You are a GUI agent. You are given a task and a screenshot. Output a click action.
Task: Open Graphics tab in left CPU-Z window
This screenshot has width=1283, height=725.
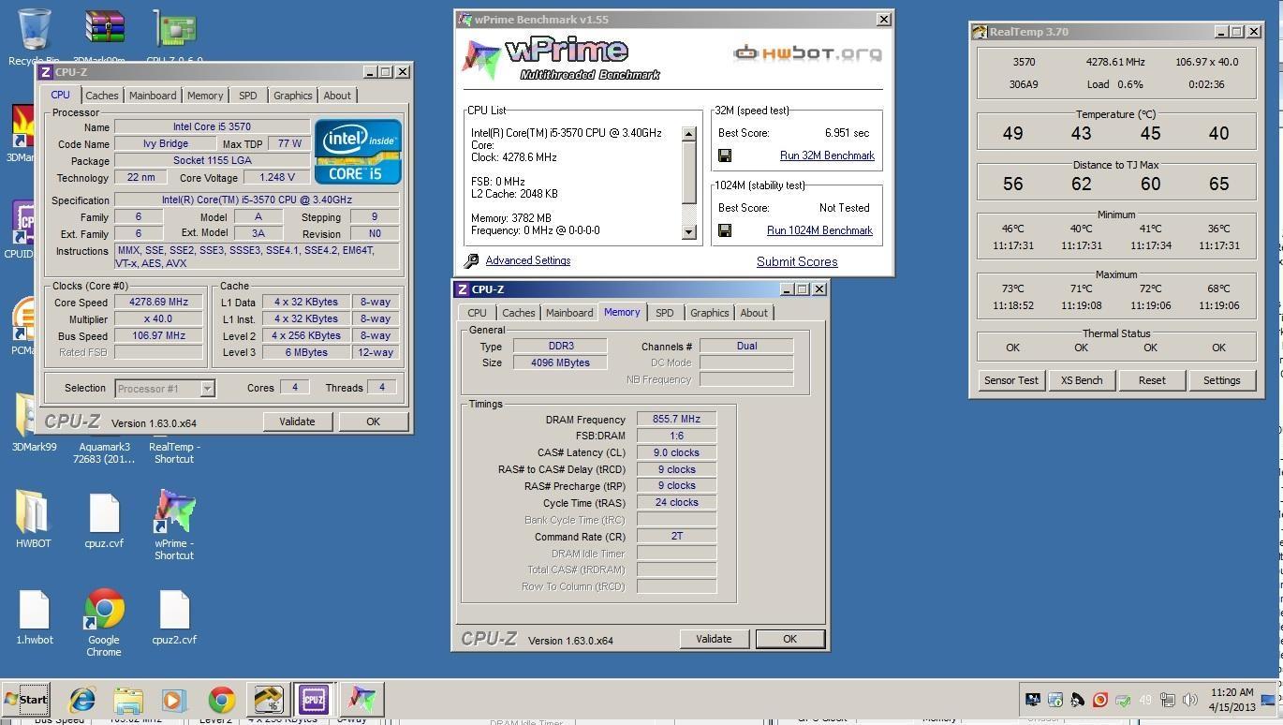point(292,96)
